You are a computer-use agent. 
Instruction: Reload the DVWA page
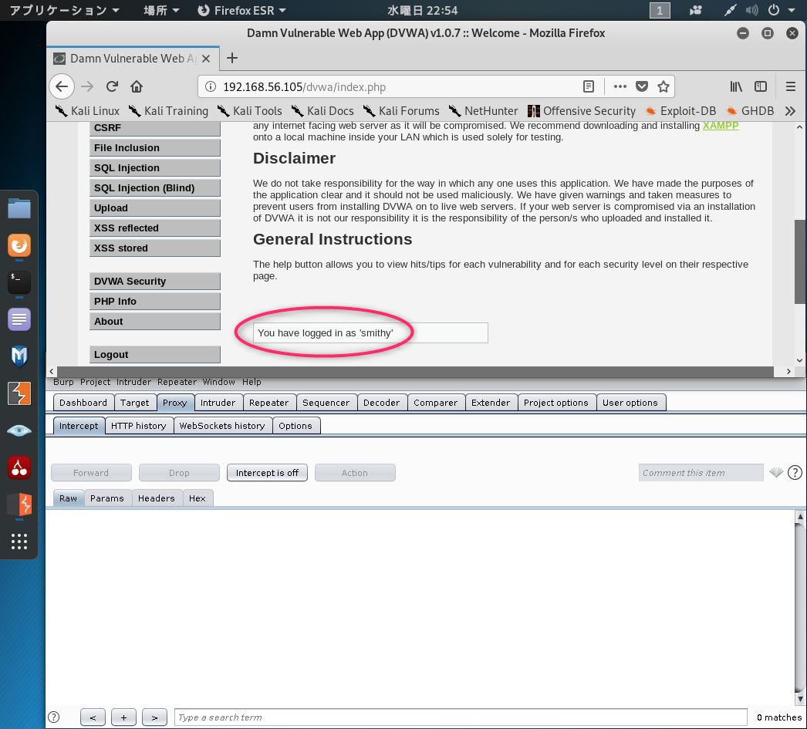(x=112, y=86)
